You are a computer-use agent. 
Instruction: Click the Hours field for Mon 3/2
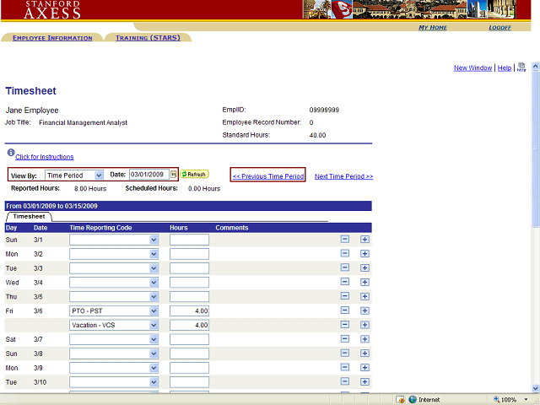[189, 254]
